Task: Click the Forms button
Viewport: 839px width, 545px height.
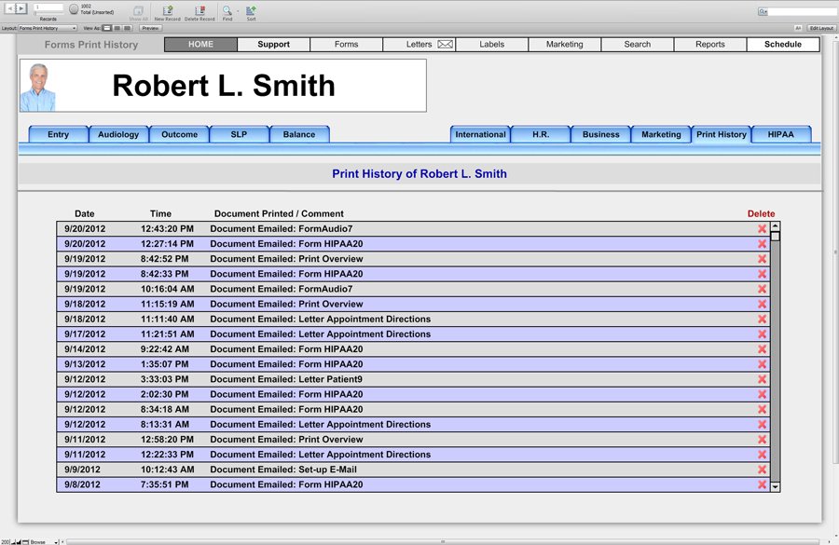Action: click(x=346, y=45)
